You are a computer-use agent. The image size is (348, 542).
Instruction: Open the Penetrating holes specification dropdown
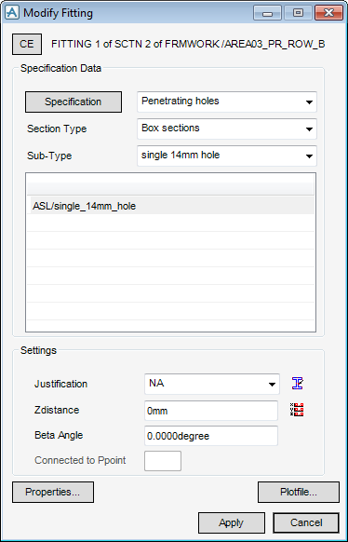click(x=227, y=102)
